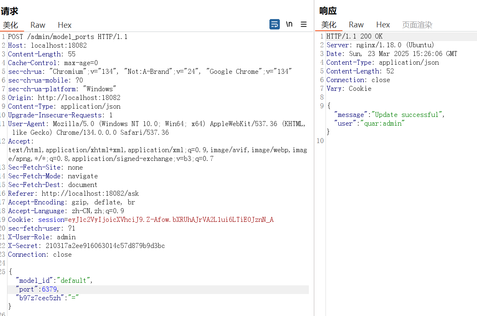This screenshot has height=316, width=477.
Task: Open the request panel hamburger menu
Action: 303,24
